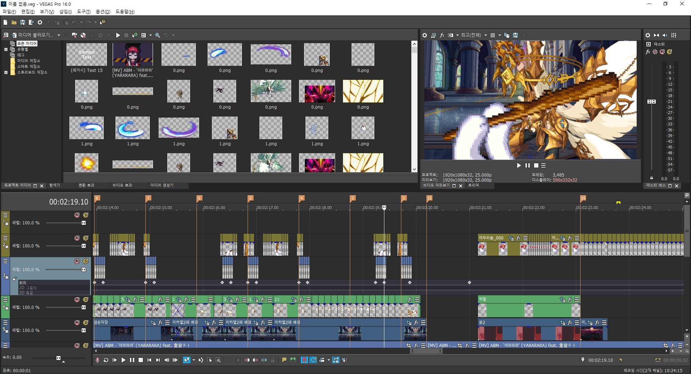
Task: Open a project with the folder icon
Action: [x=14, y=22]
